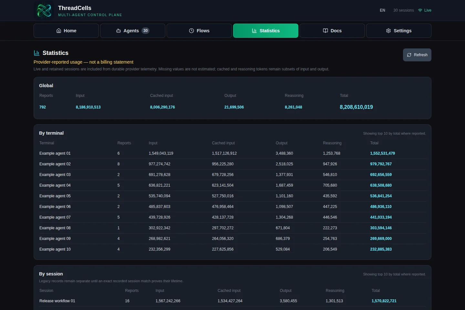
Task: Click the Agents tab robot icon
Action: pyautogui.click(x=119, y=31)
